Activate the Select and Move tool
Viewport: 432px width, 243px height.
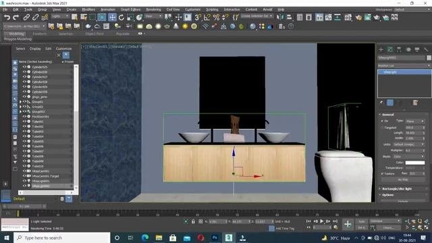tap(112, 18)
